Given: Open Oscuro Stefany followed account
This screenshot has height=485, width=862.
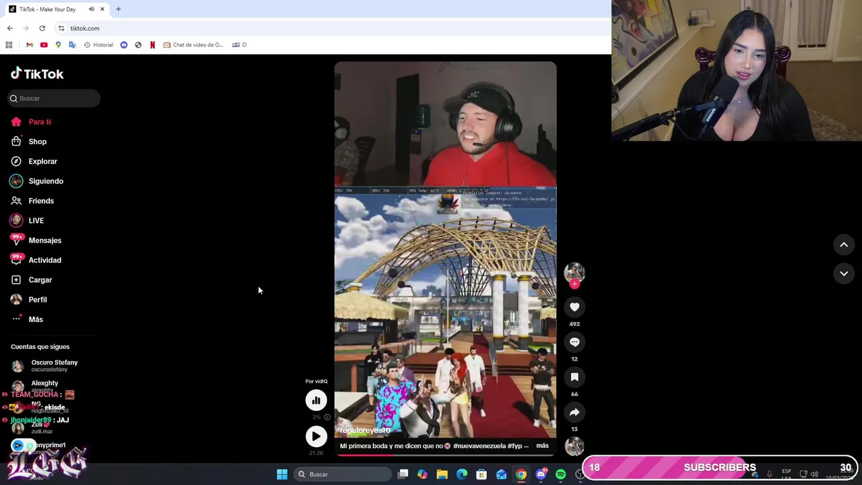Looking at the screenshot, I should click(x=54, y=366).
